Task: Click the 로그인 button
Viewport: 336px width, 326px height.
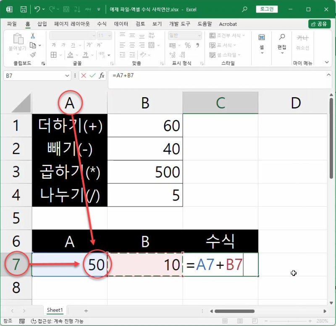Action: tap(267, 9)
